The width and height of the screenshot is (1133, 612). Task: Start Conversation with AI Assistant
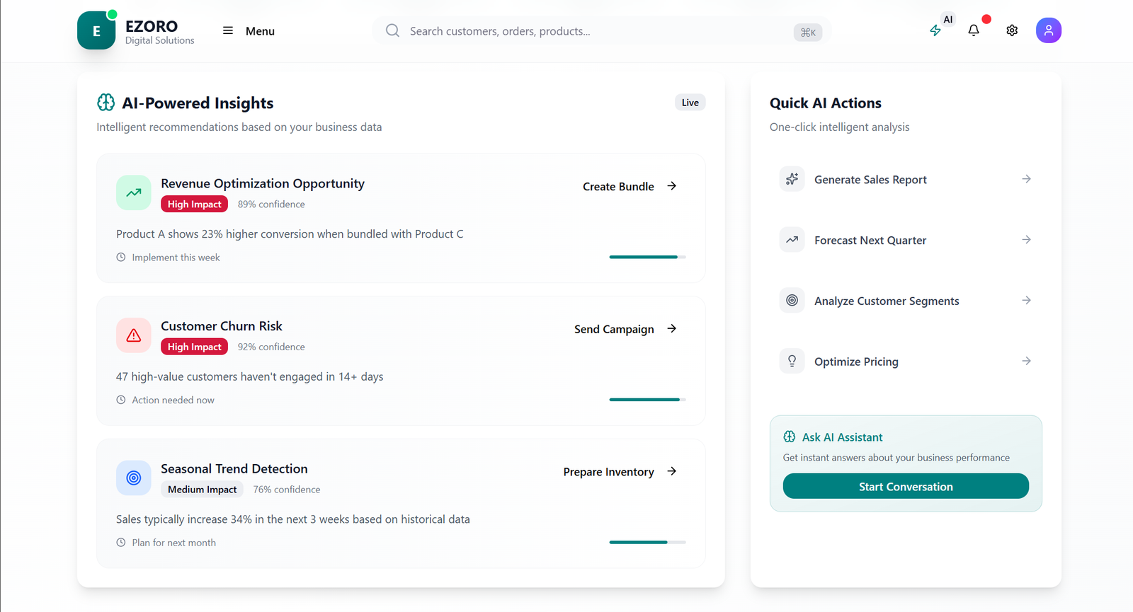[905, 487]
